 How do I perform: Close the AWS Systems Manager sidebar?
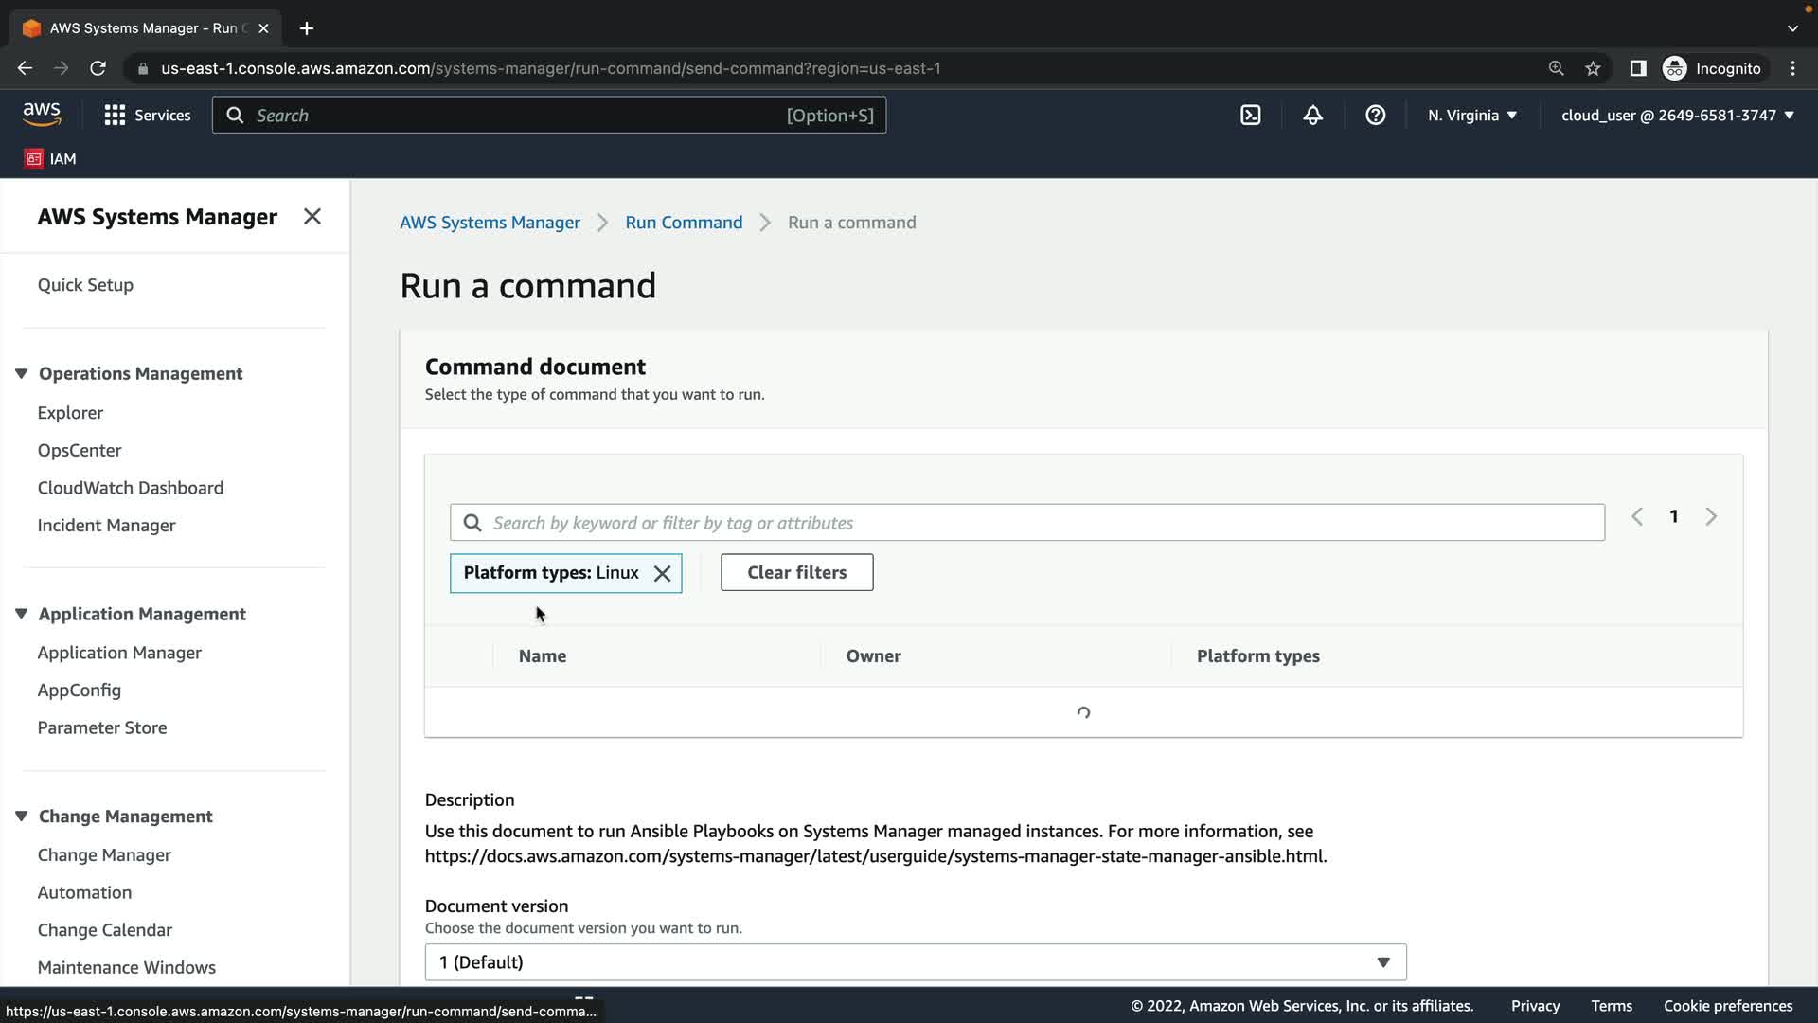point(312,217)
